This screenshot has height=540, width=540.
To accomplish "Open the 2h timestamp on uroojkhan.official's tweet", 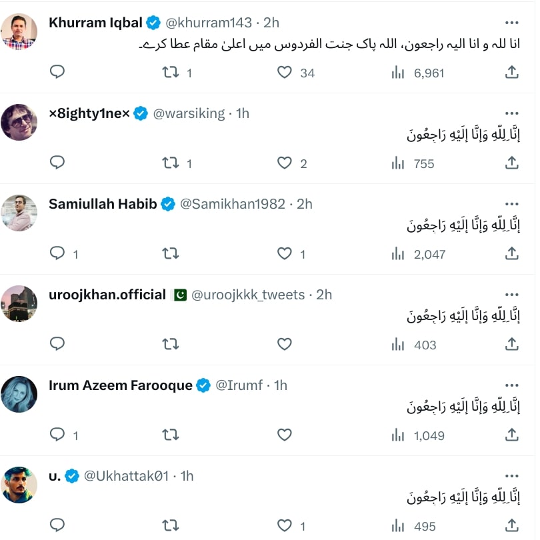I will coord(324,295).
